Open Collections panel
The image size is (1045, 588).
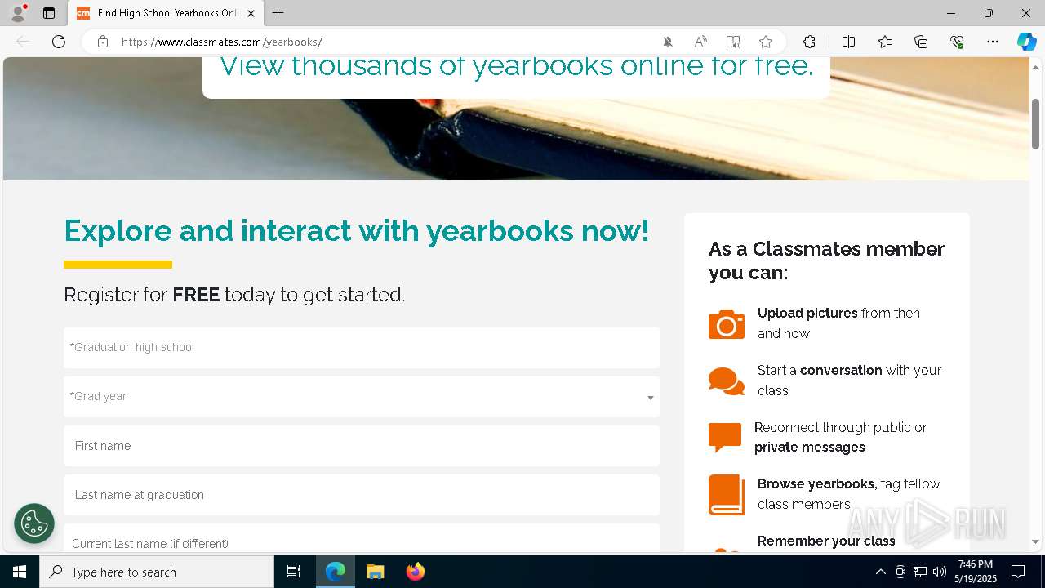point(921,42)
